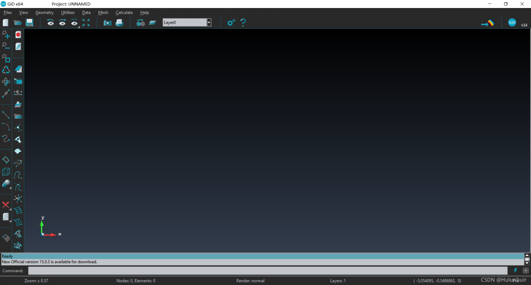
Task: Click the 'Layers: 1' status text
Action: pos(338,281)
